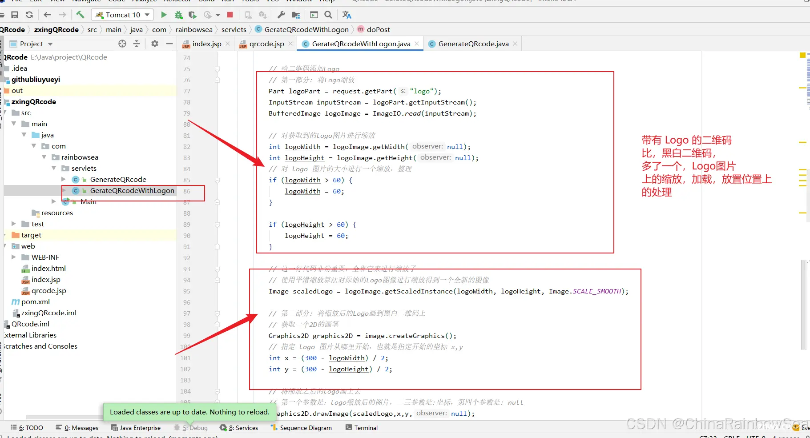Click the run anything window icon
Image resolution: width=810 pixels, height=438 pixels.
coord(314,15)
